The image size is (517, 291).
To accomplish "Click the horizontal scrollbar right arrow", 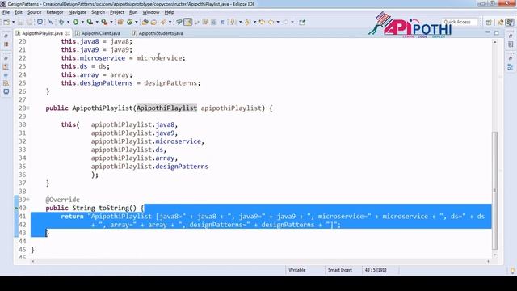I will (x=488, y=261).
